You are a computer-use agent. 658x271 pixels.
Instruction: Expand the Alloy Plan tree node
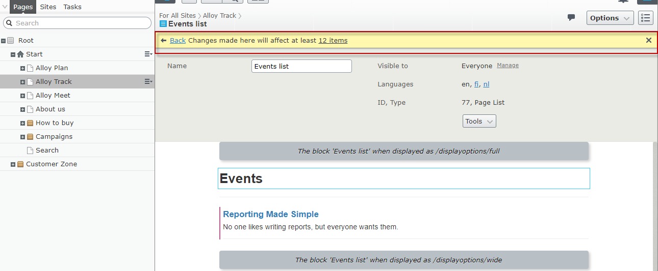(22, 68)
